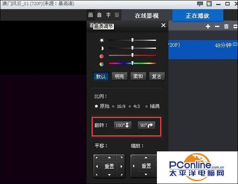Open the 播 playback settings tab

[x=117, y=15]
